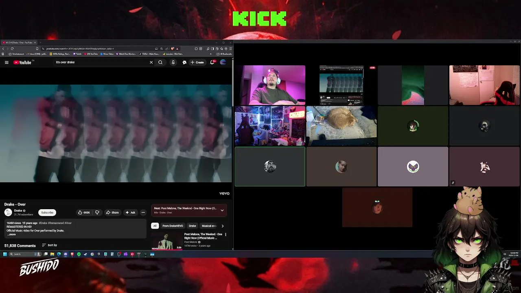This screenshot has height=293, width=521.
Task: Clear the YouTube search text
Action: 151,62
